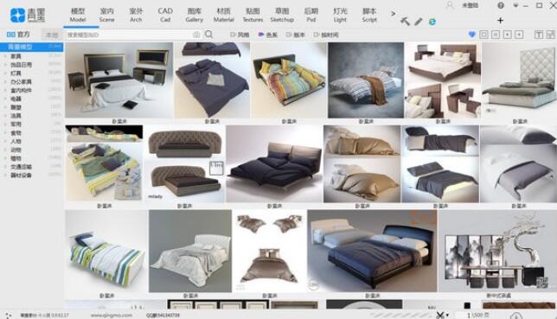Screen dimensions: 557x319
Task: Click the square D view icon beside heart
Action: (483, 35)
